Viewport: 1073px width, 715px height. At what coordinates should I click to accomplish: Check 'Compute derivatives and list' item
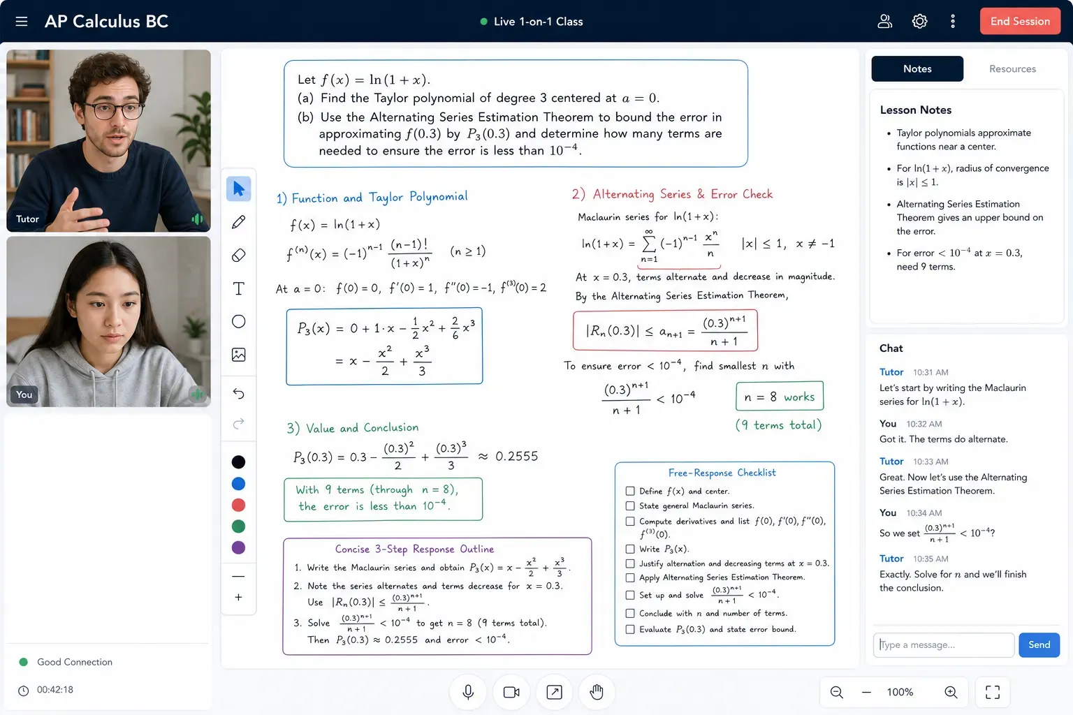[x=630, y=521]
